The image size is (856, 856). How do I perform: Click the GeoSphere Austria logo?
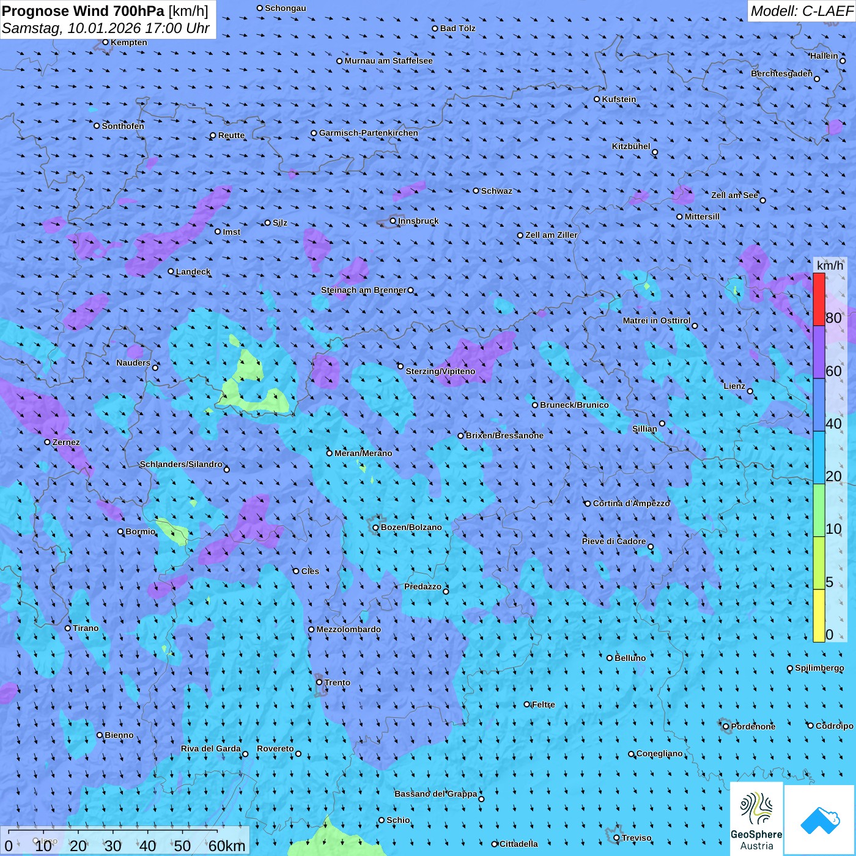pyautogui.click(x=756, y=819)
